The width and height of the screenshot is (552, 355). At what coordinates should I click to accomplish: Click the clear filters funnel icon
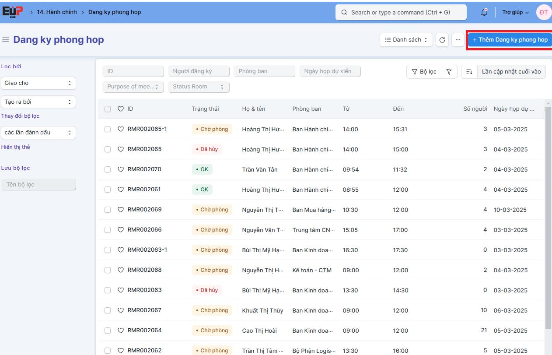[449, 72]
